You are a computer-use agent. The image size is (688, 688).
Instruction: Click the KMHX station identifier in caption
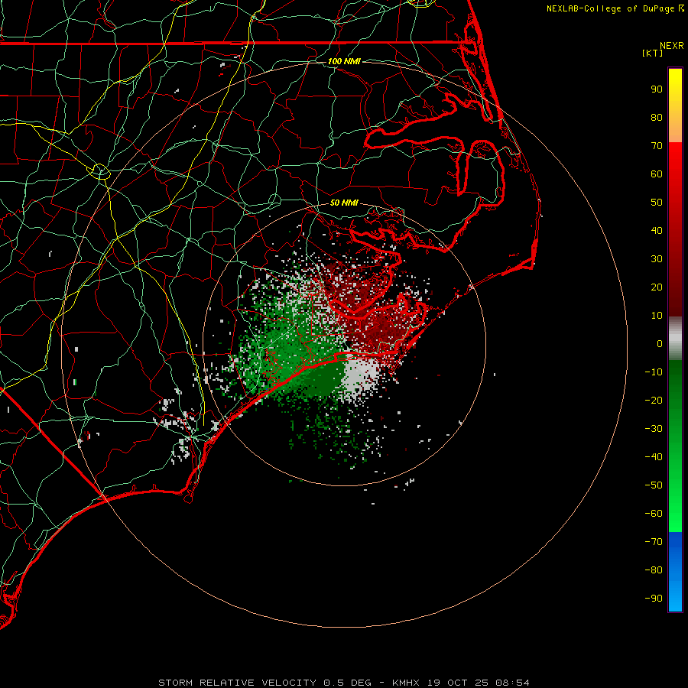click(x=406, y=683)
